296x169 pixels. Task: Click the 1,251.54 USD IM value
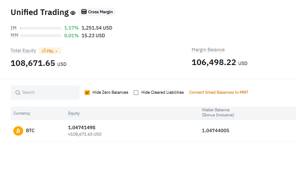(97, 28)
